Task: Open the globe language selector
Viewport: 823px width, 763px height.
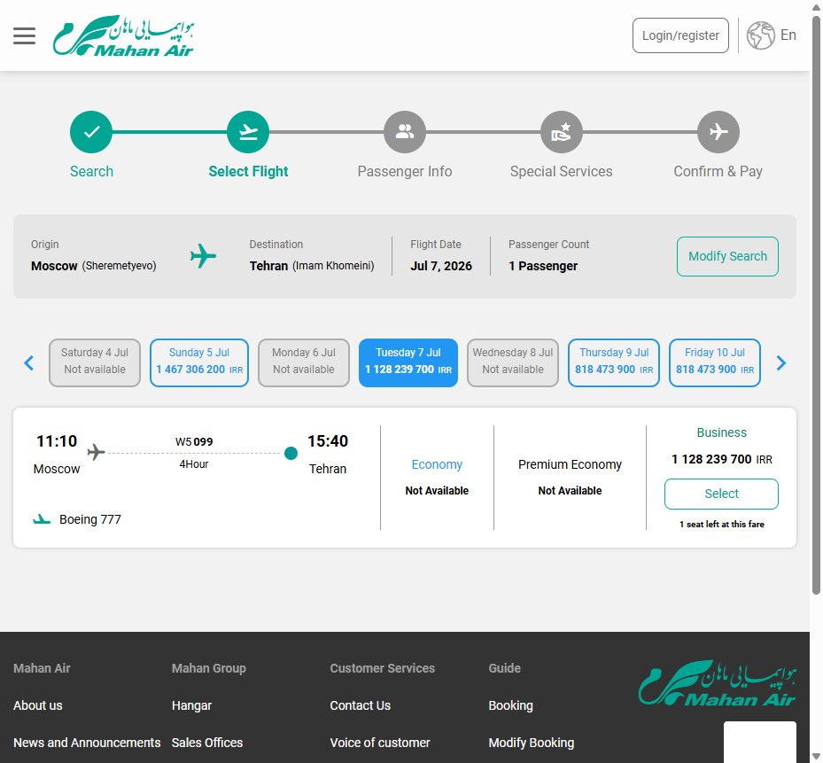Action: click(760, 35)
